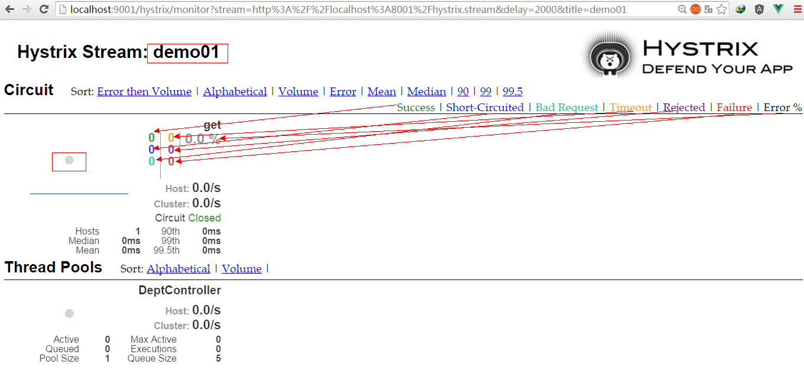Click the Queued threads label
Viewport: 804px width, 377px height.
point(62,349)
